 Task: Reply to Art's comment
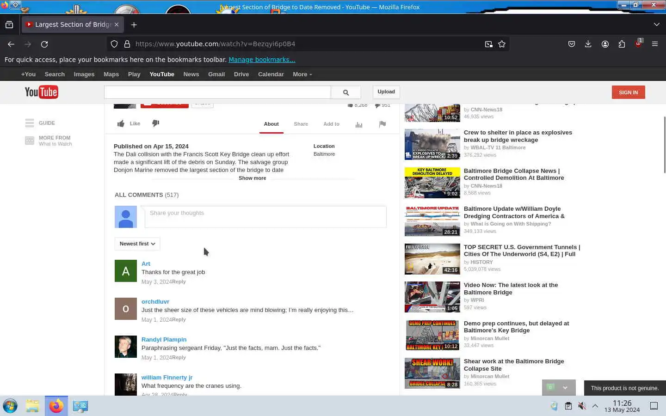coord(179,282)
